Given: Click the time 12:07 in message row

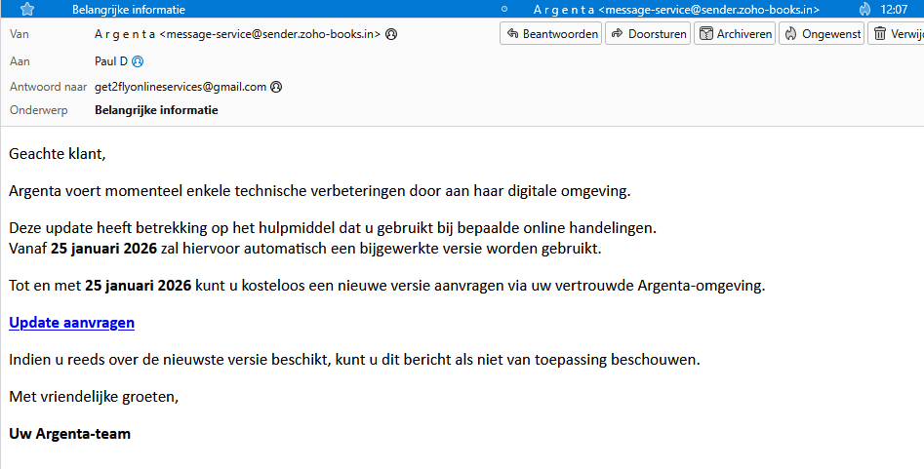Looking at the screenshot, I should (894, 10).
